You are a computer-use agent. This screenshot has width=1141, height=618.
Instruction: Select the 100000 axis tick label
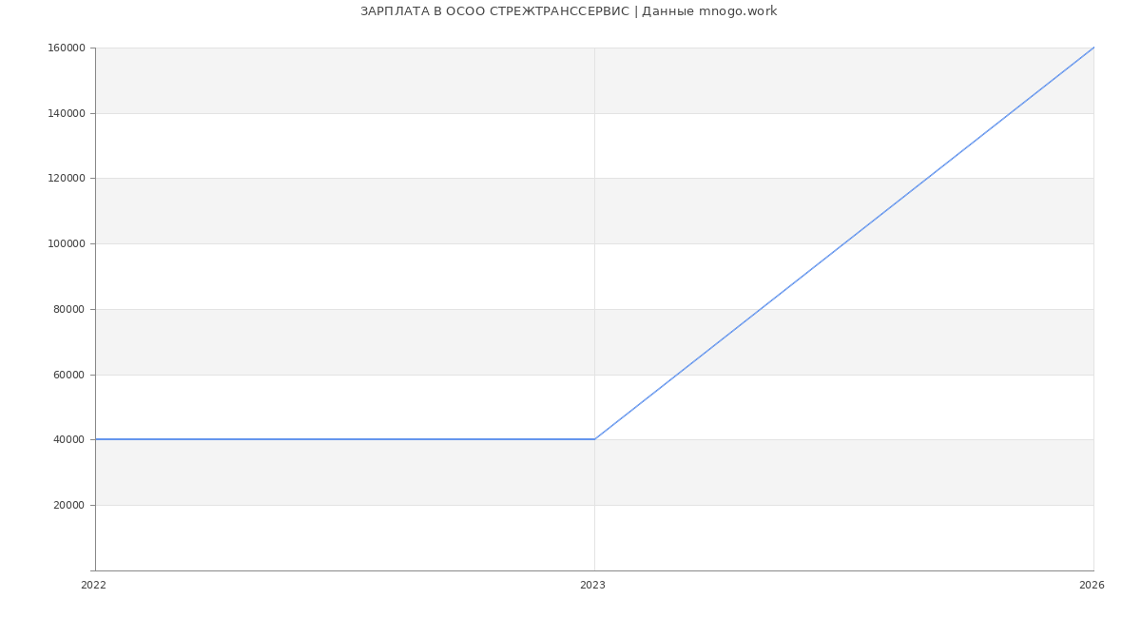click(68, 244)
